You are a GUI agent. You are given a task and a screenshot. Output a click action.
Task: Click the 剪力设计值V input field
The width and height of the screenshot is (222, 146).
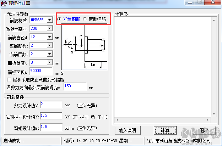pos(51,105)
